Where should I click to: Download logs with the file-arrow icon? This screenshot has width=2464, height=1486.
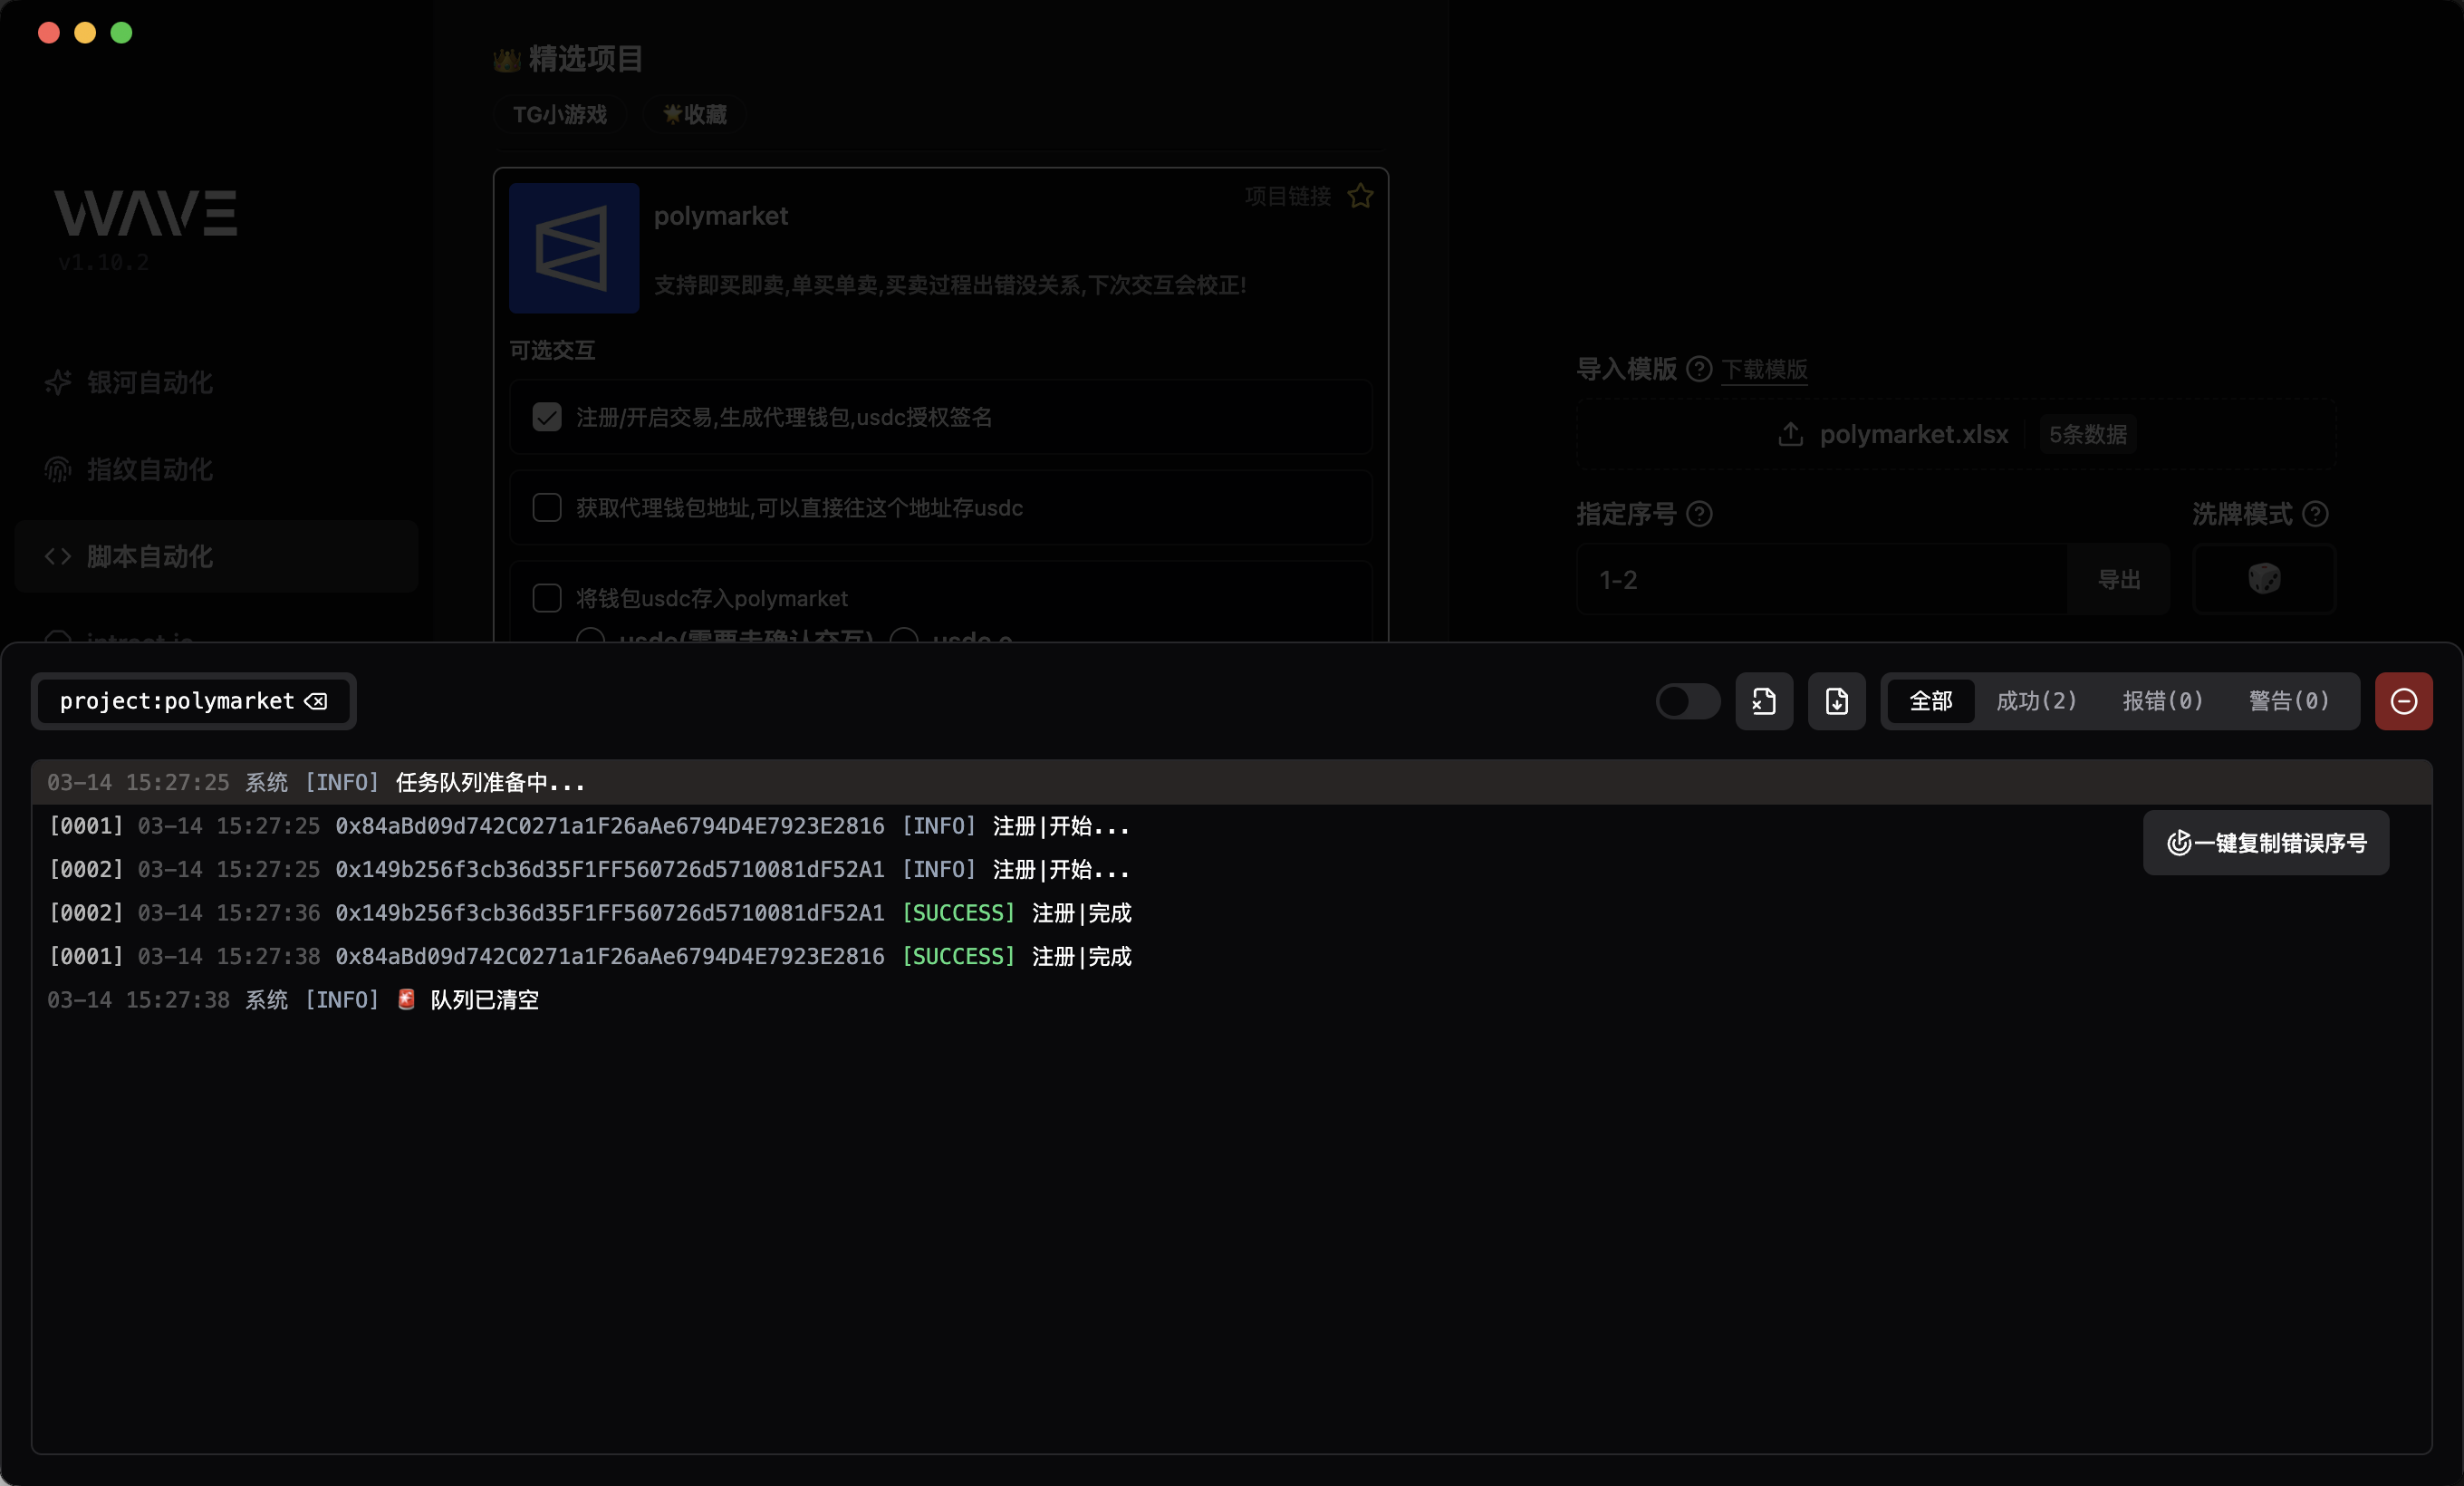1836,701
